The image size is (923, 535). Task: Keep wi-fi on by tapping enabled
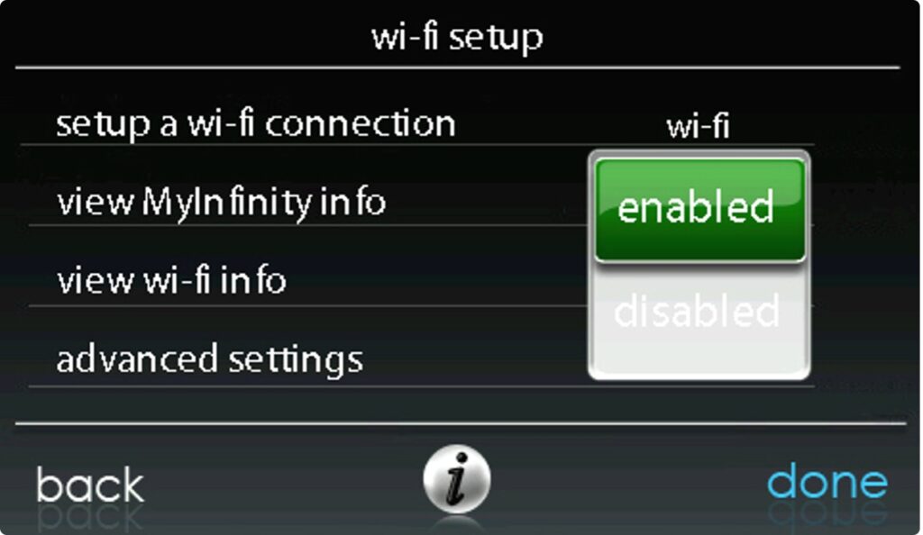[699, 209]
